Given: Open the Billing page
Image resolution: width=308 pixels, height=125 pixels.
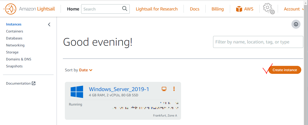Looking at the screenshot, I should pyautogui.click(x=218, y=9).
